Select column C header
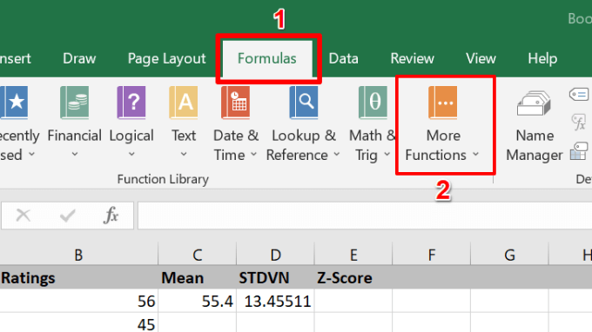 tap(197, 256)
